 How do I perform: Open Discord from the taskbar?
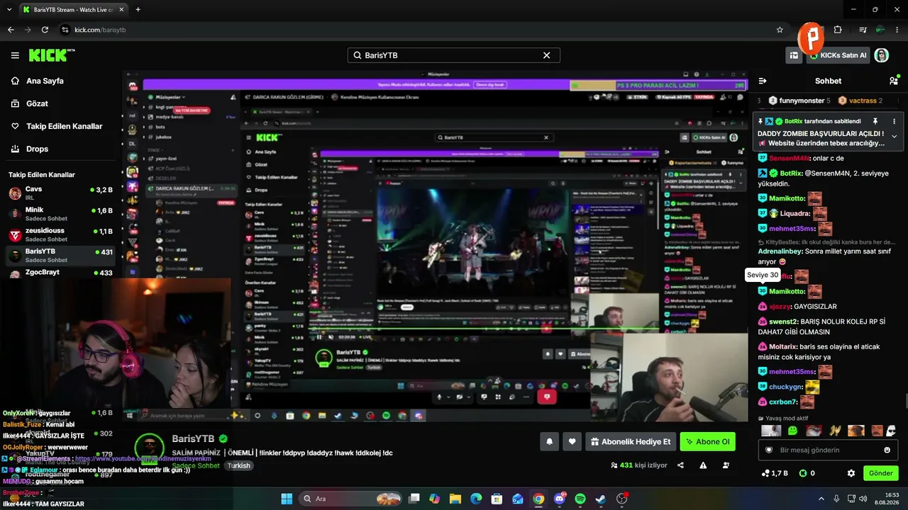click(x=560, y=499)
